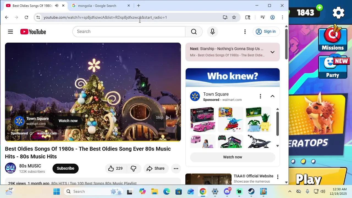Screen dimensions: 352x198
Task: Close the mongolia Google Search tab
Action: [128, 5]
